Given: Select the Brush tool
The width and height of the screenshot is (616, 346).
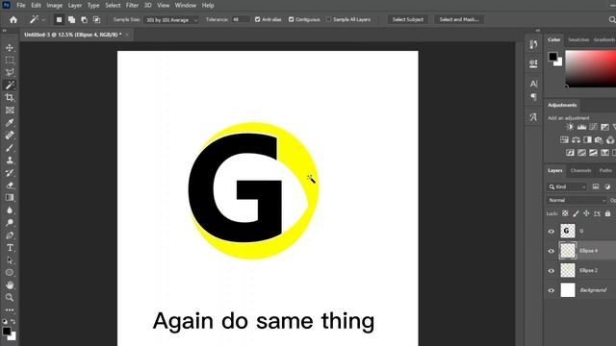Looking at the screenshot, I should 10,148.
